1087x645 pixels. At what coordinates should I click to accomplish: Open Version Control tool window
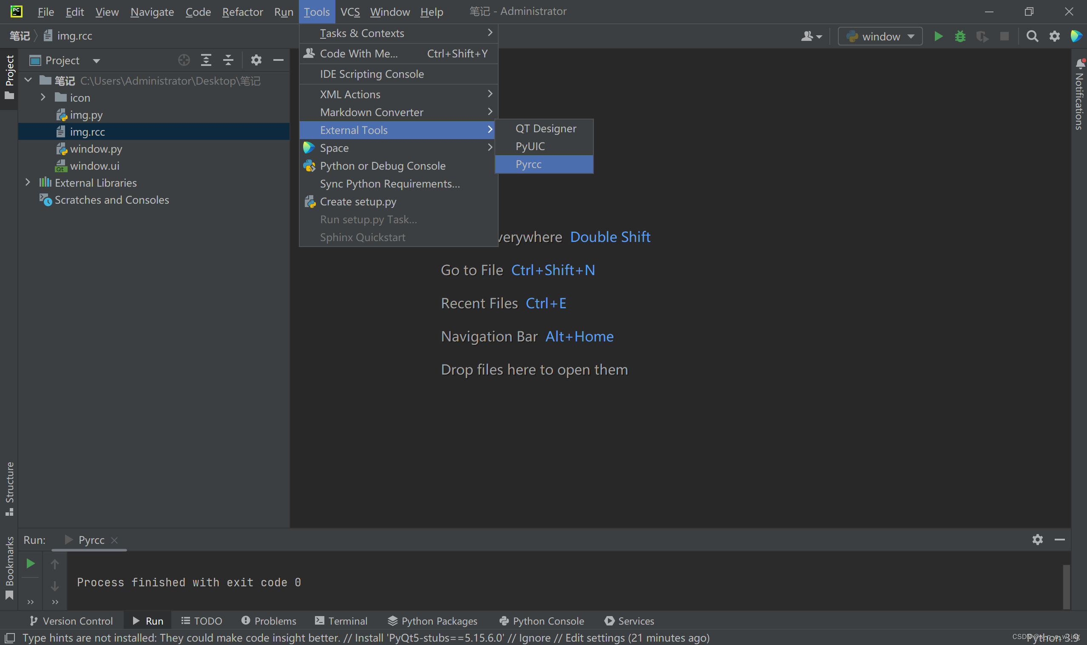(x=71, y=620)
